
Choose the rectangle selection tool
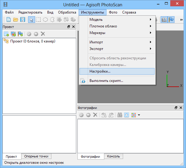click(x=38, y=20)
